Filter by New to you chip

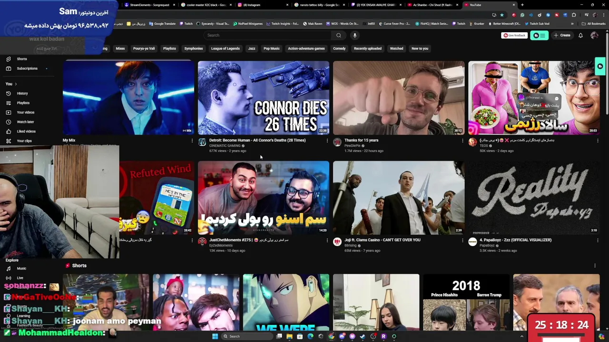[420, 48]
